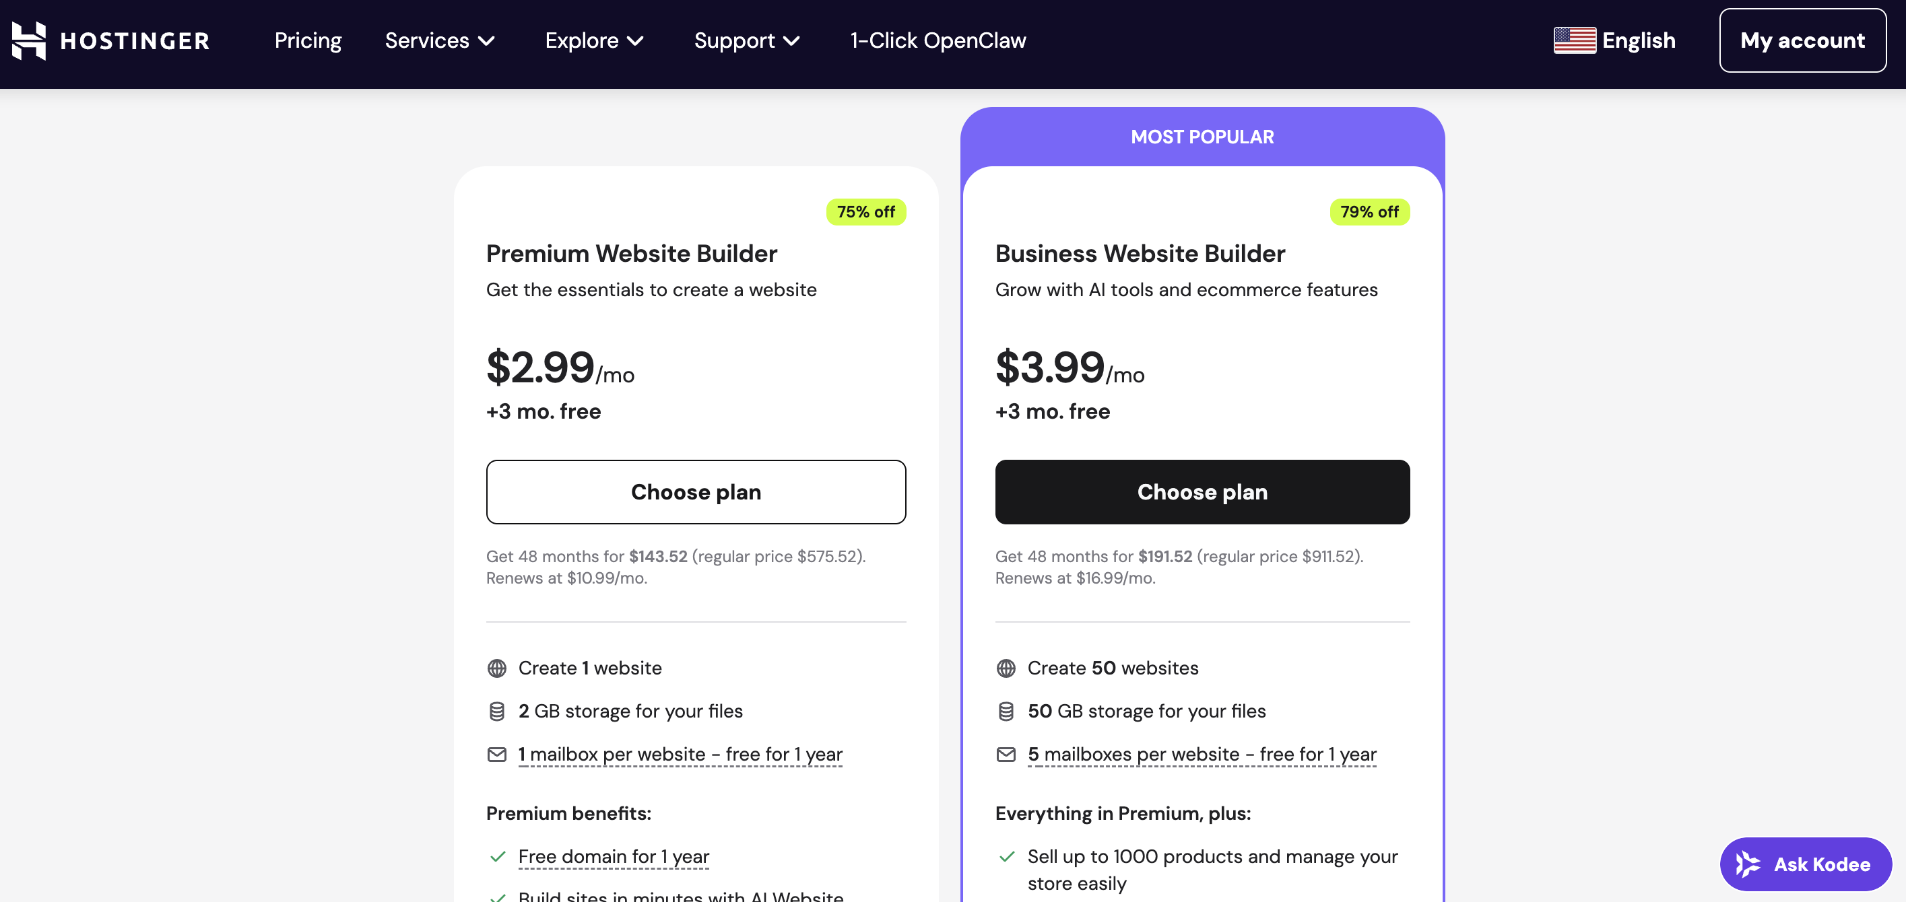The width and height of the screenshot is (1906, 902).
Task: Open 1-Click OpenClaw from the navigation
Action: pos(938,40)
